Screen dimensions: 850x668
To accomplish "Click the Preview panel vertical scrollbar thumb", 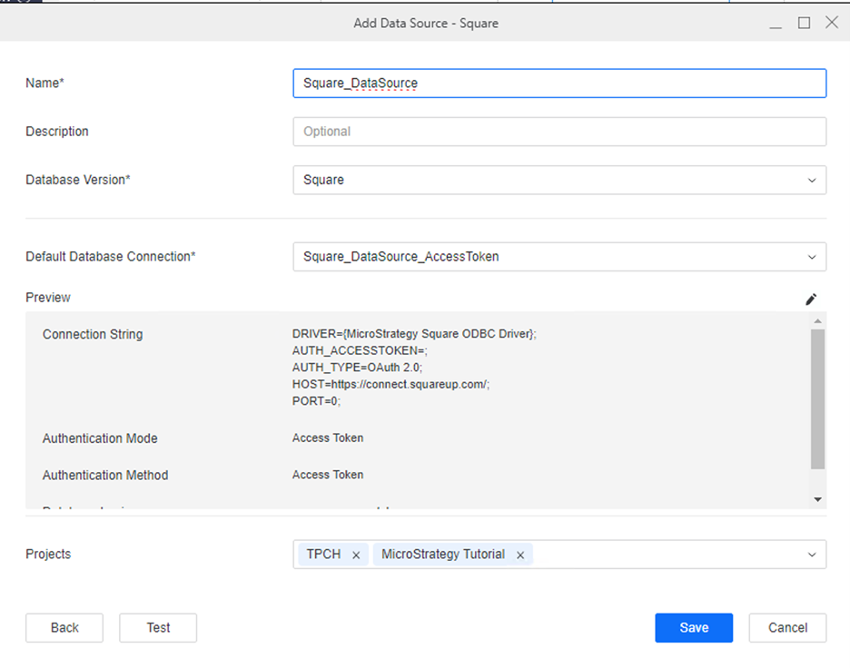I will 817,399.
